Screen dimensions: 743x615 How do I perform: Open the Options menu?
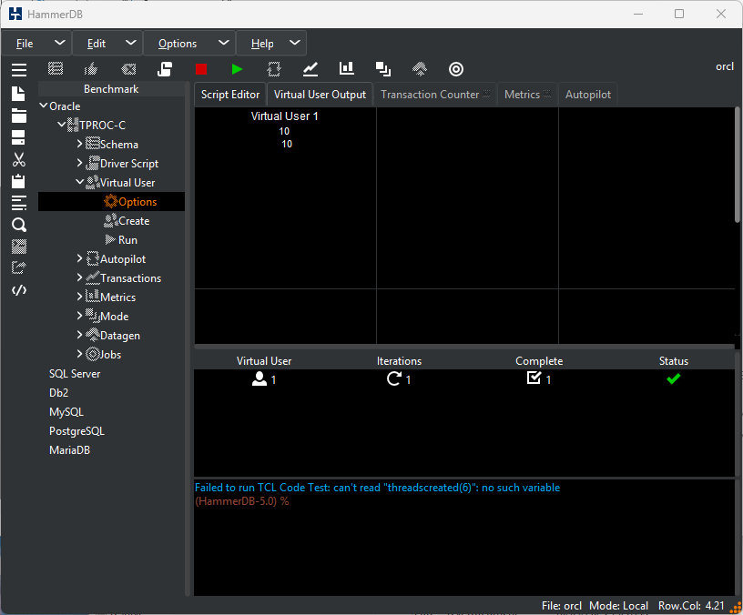[177, 43]
